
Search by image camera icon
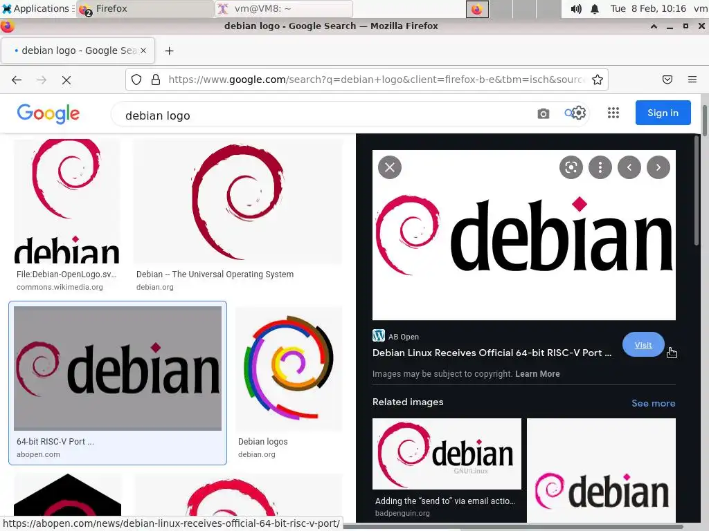point(544,114)
